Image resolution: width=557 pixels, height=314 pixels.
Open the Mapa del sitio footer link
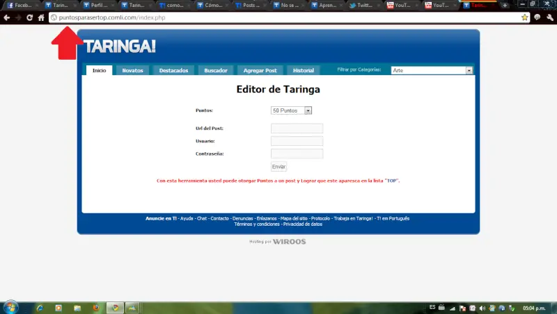click(294, 218)
